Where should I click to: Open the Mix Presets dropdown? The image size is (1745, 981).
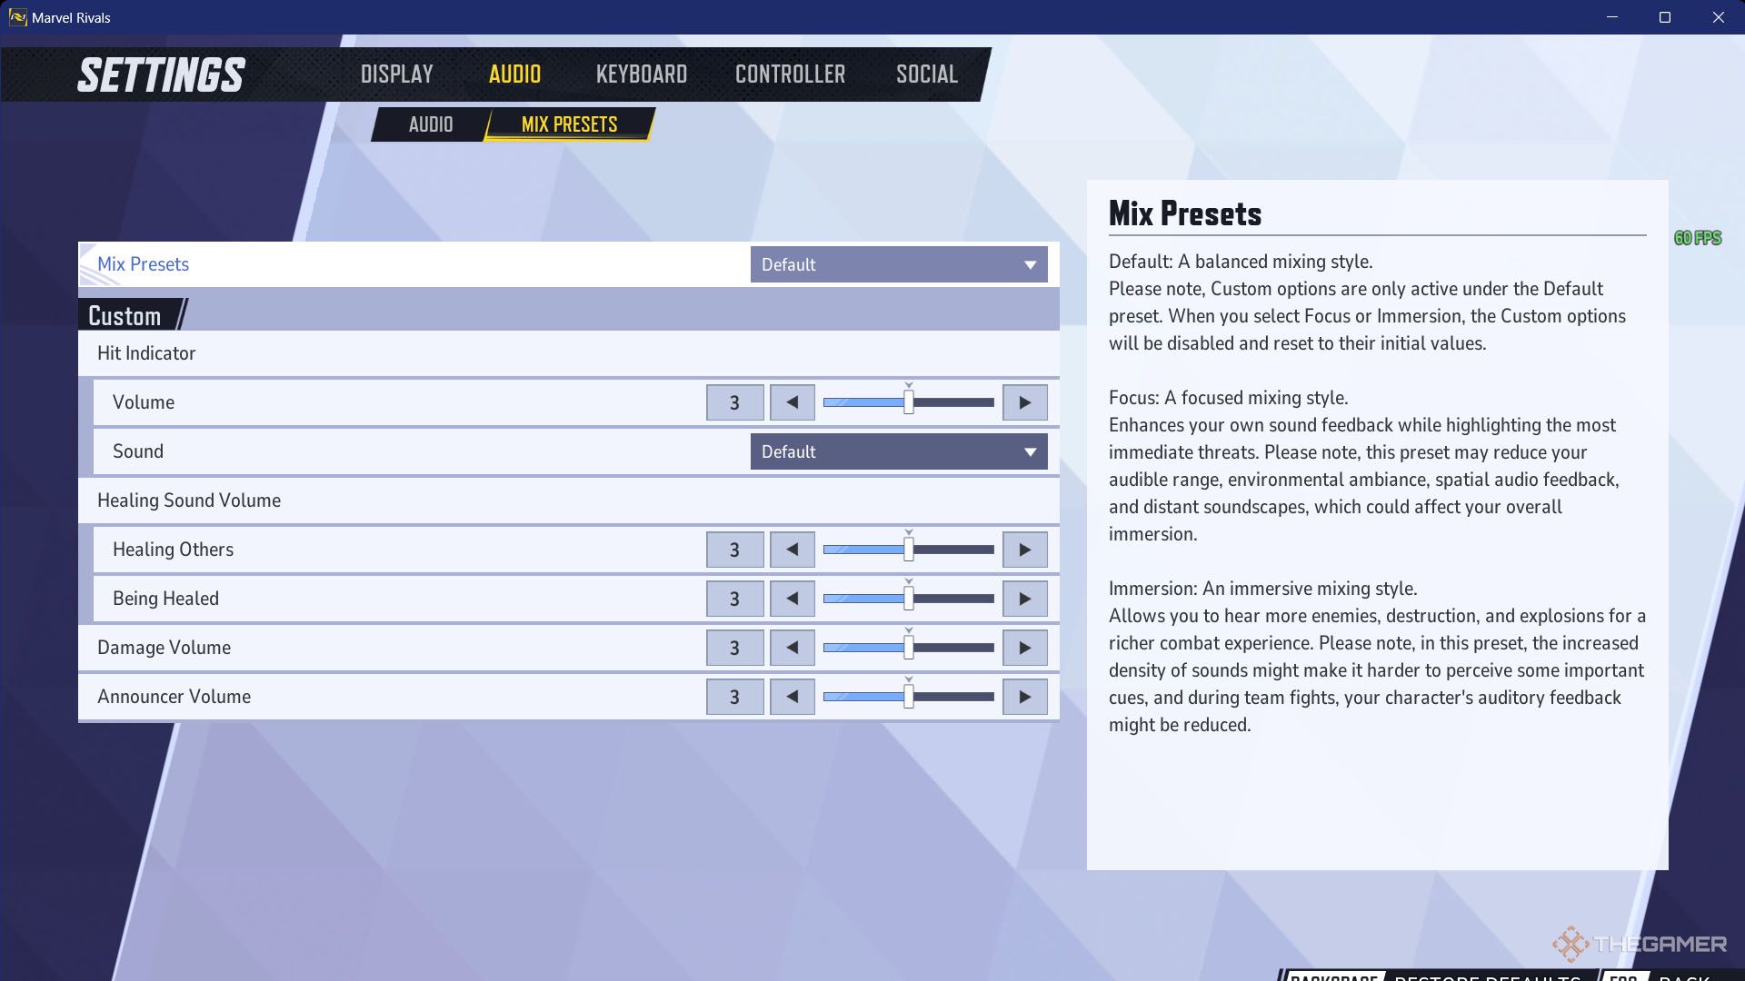click(x=899, y=263)
